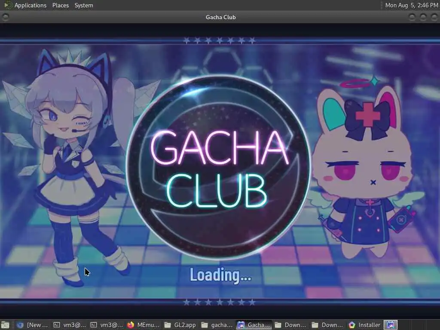Switch to Down... folder beside Gacha... entry
This screenshot has width=440, height=330.
[x=291, y=325]
